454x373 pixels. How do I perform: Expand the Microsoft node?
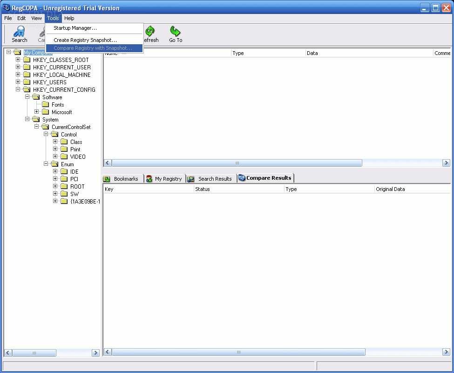(x=36, y=111)
